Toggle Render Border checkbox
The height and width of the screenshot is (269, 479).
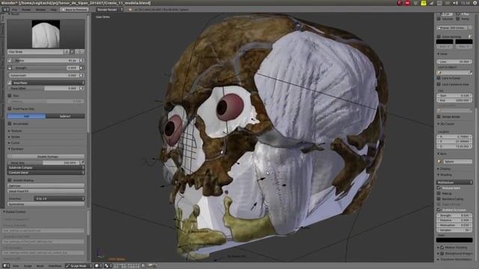pyautogui.click(x=439, y=117)
